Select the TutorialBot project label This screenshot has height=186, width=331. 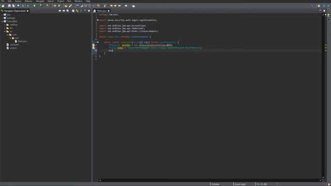pyautogui.click(x=12, y=22)
